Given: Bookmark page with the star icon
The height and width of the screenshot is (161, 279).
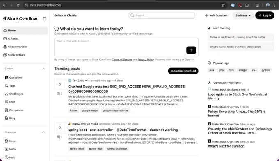Looking at the screenshot, I should click(223, 5).
